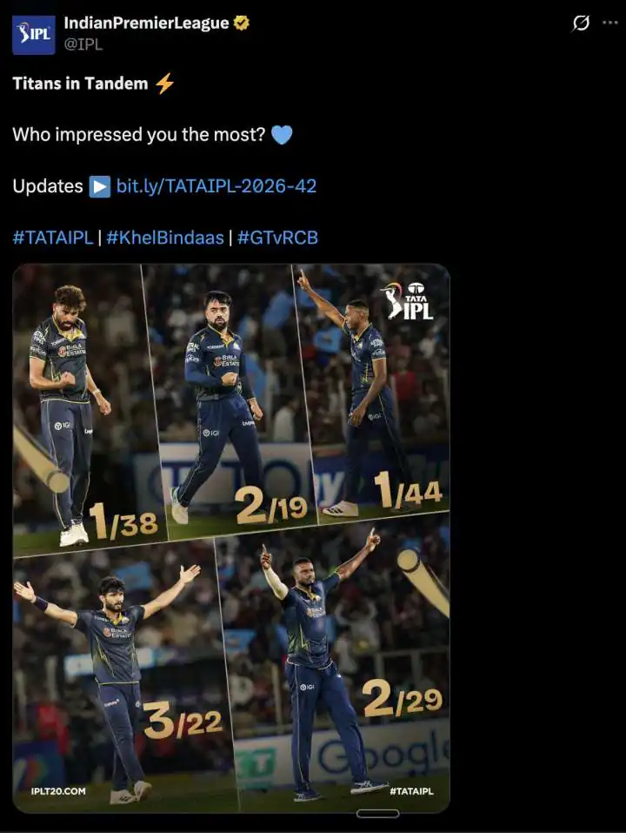Open the #GTvRCB hashtag
This screenshot has height=833, width=626.
tap(277, 238)
